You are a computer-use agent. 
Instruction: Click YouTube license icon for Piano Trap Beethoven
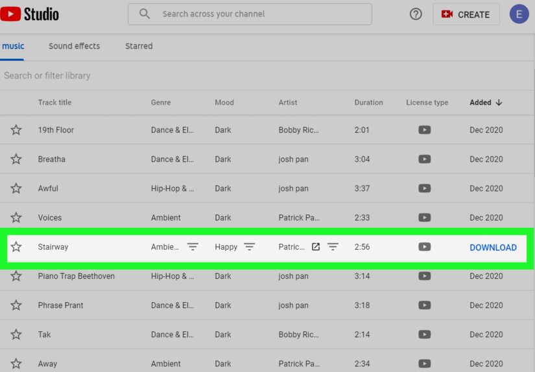tap(425, 276)
